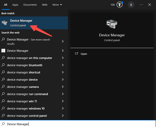
Task: Select 'device manager control panel' suggestion
Action: point(27,116)
